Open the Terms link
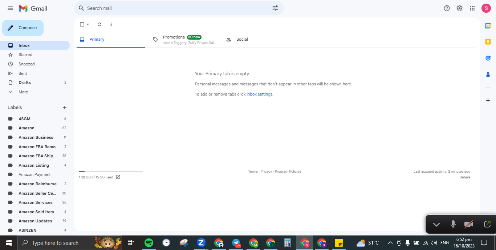Image resolution: width=496 pixels, height=250 pixels. 253,172
